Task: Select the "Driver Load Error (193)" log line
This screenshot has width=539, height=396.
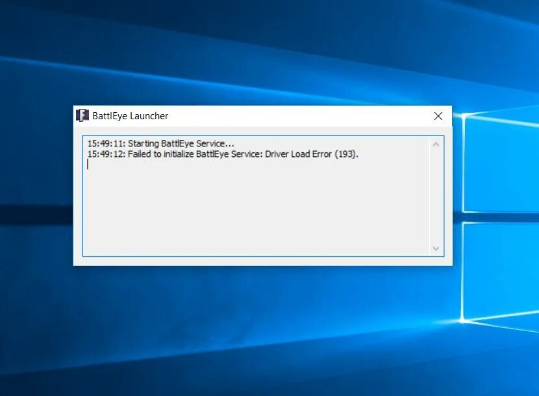Action: coord(223,154)
